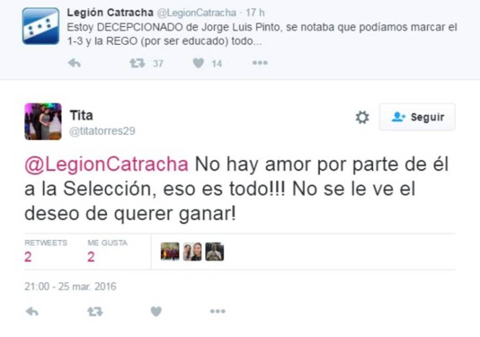
Task: Open the third liker's avatar thumbnail
Action: (215, 252)
